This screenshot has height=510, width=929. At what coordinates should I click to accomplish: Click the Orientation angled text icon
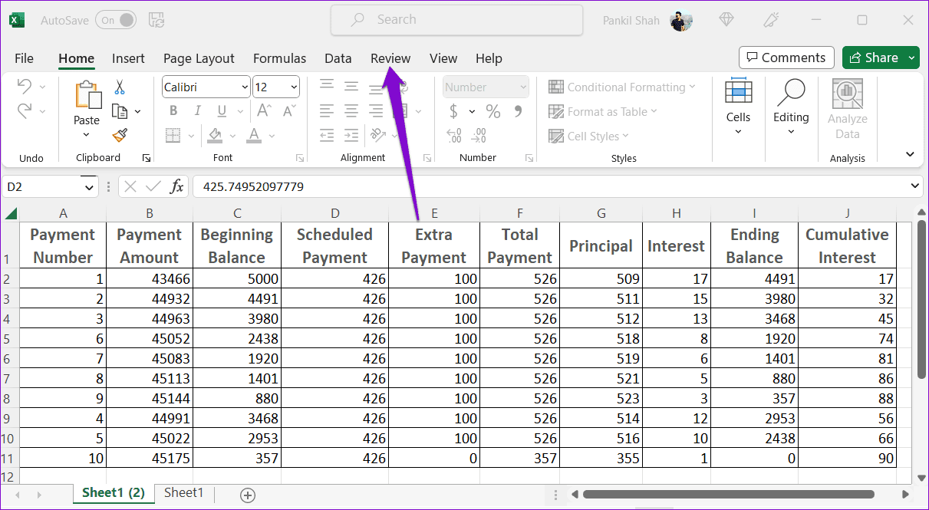(x=377, y=136)
